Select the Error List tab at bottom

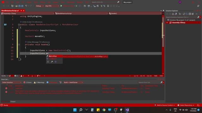pyautogui.click(x=5, y=102)
